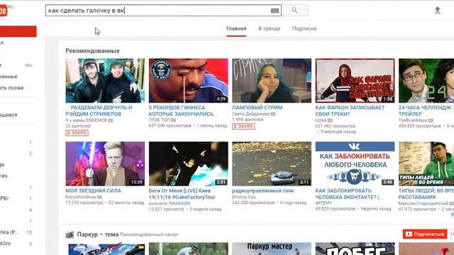
Task: Open sidebar item with 99+ counter
Action: click(x=16, y=65)
